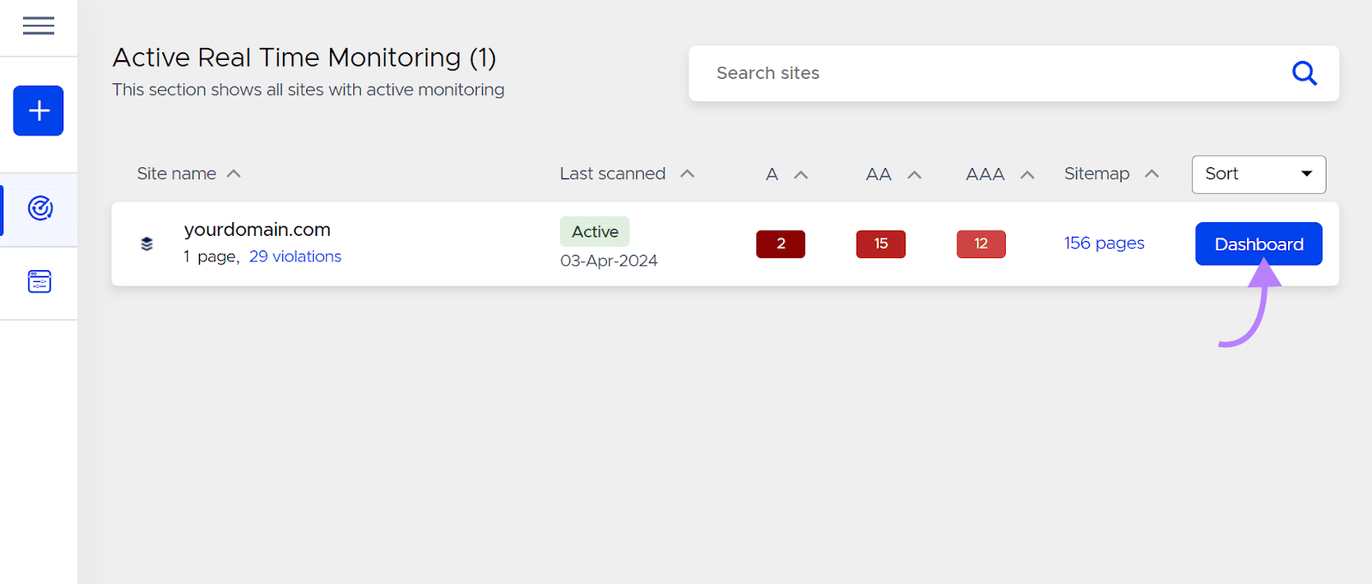Sort by AA violations column
The image size is (1372, 584).
894,174
